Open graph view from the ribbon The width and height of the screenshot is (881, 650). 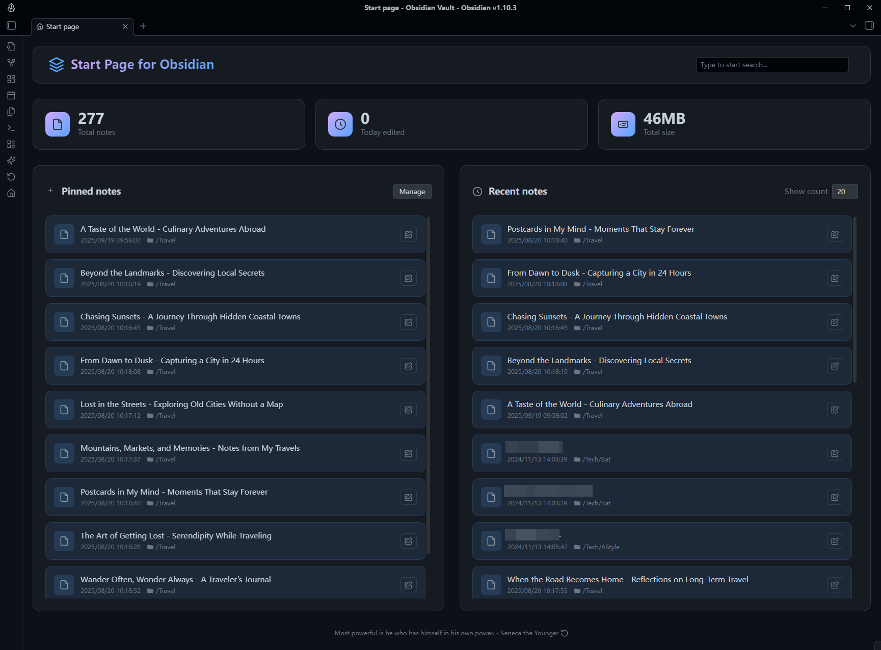coord(11,63)
